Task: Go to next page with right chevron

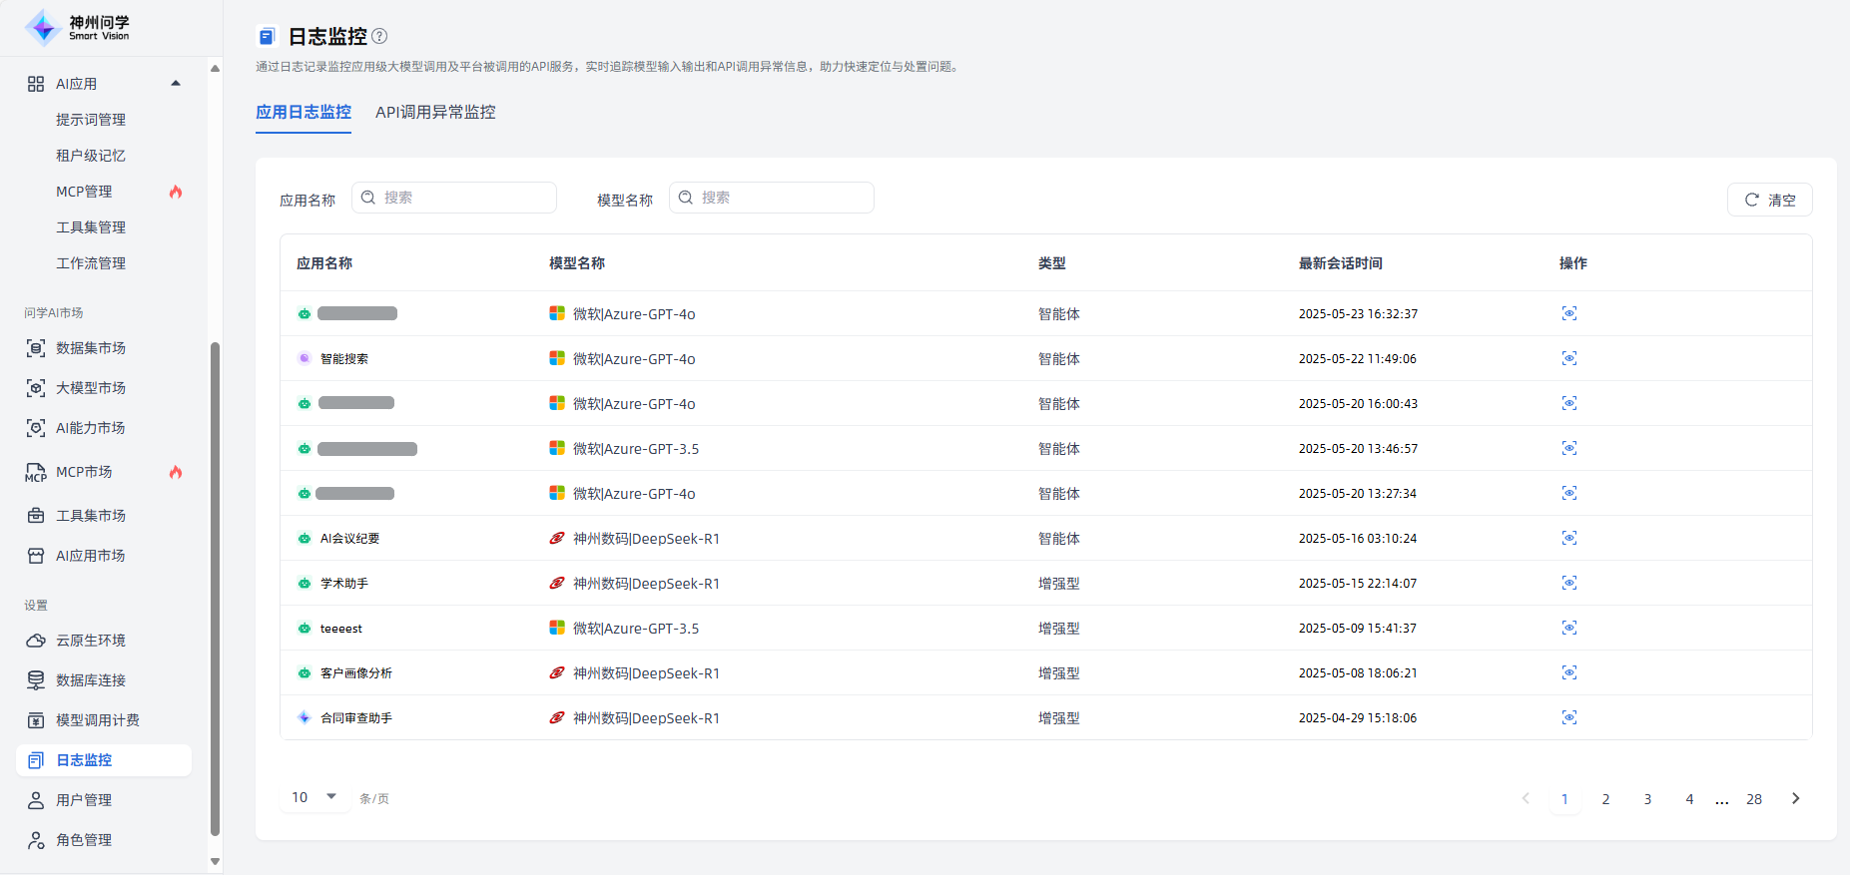Action: (1795, 798)
